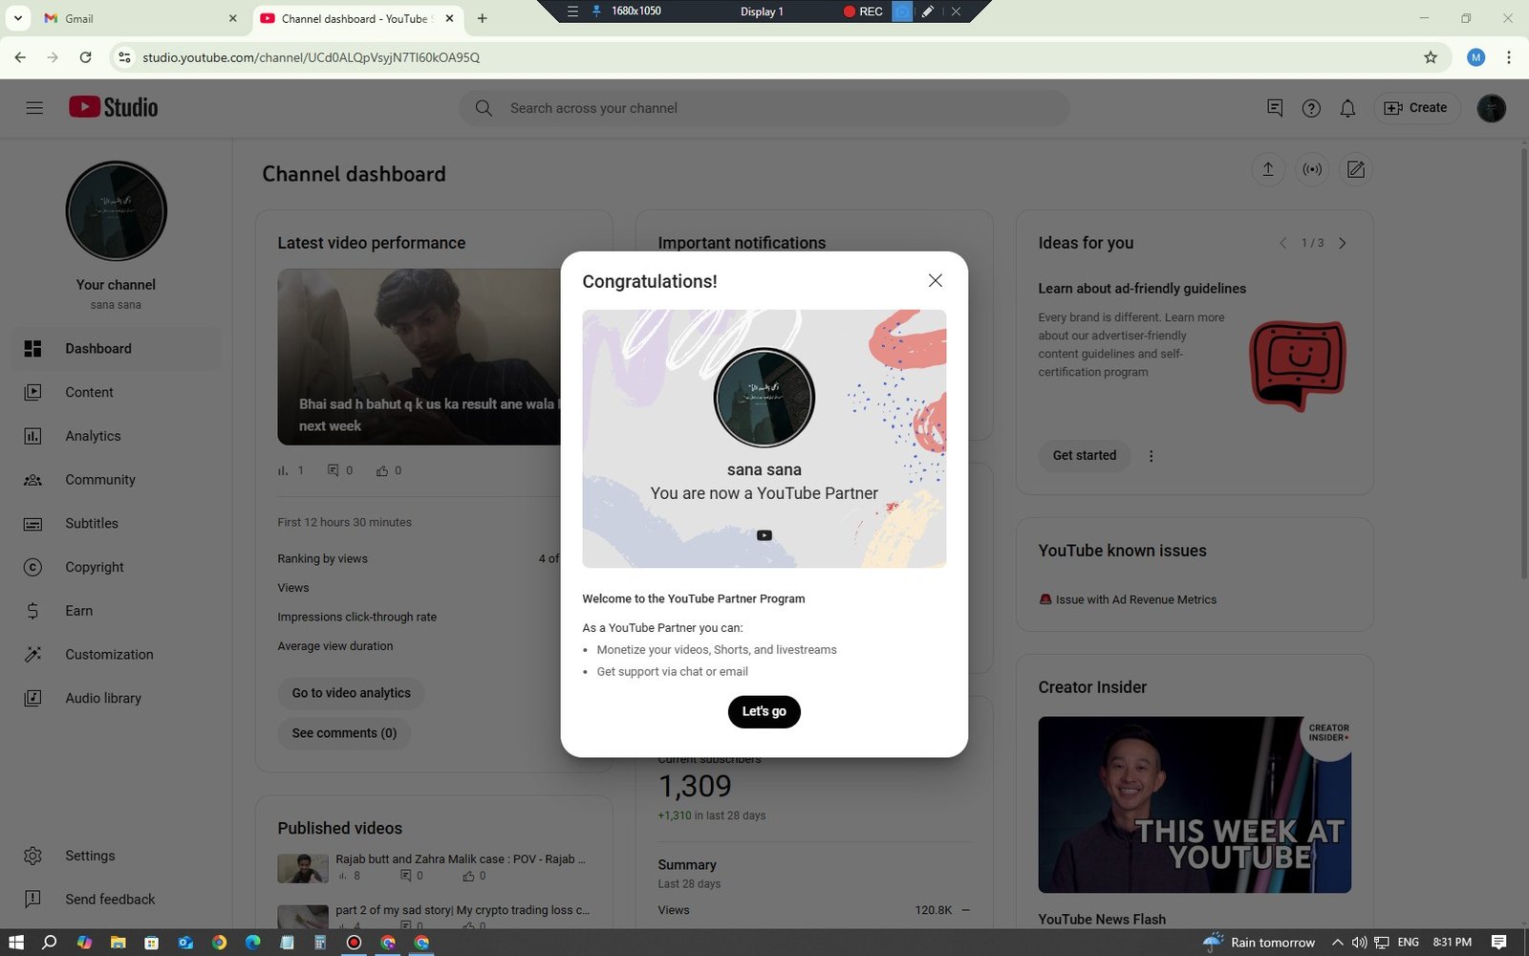Viewport: 1529px width, 956px height.
Task: Open the Chrome three-dot menu
Action: [1509, 57]
